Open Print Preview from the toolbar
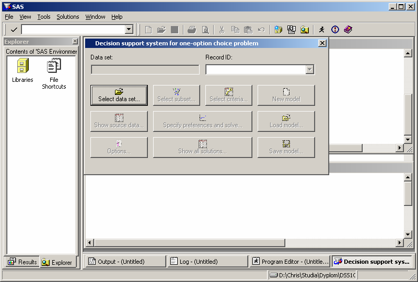This screenshot has height=282, width=418. pos(205,30)
